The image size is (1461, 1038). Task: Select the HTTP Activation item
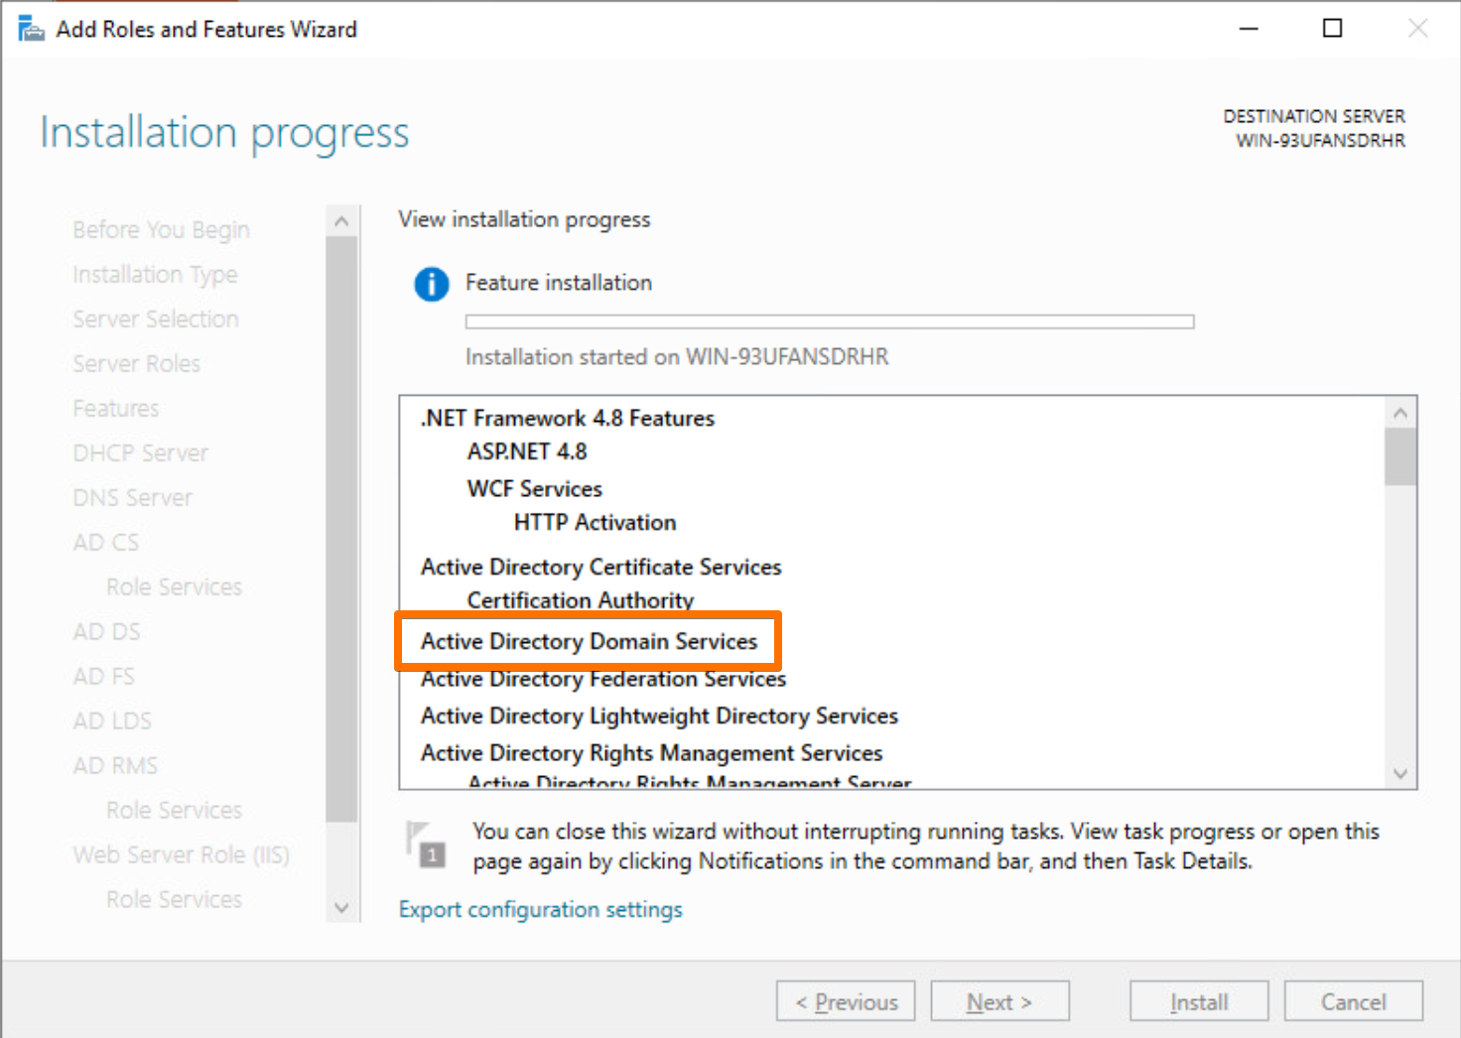coord(595,522)
